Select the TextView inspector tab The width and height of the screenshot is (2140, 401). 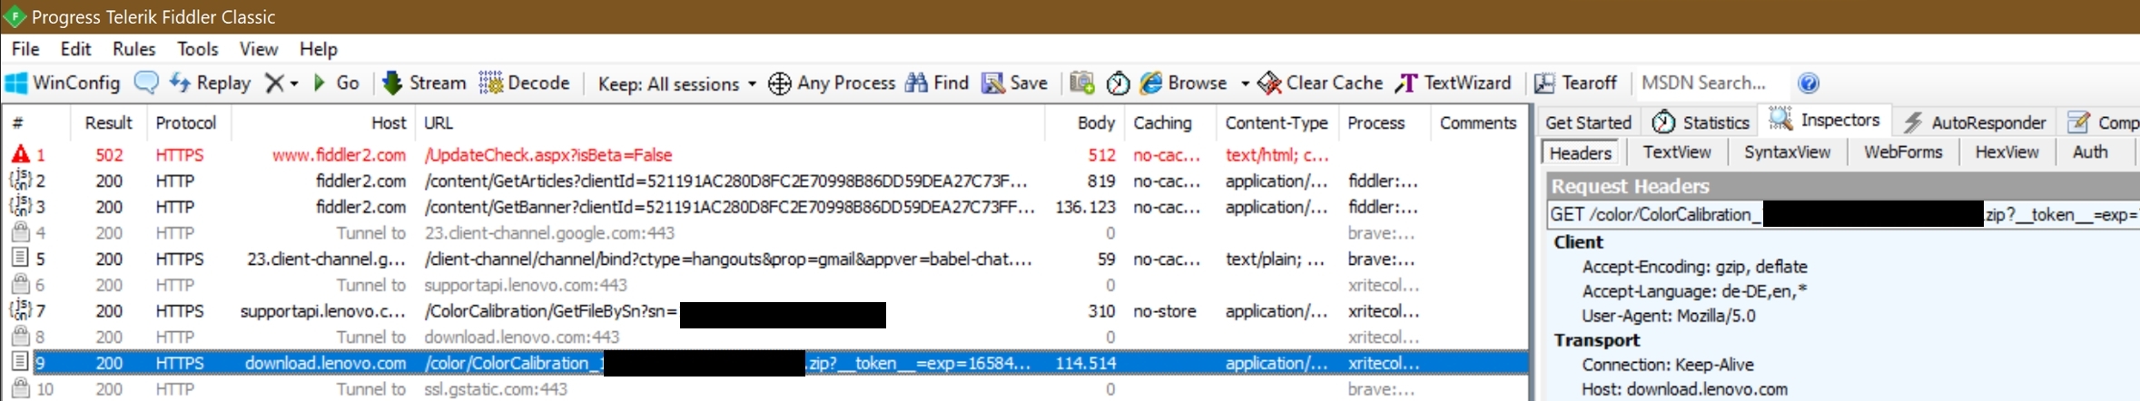pyautogui.click(x=1677, y=152)
